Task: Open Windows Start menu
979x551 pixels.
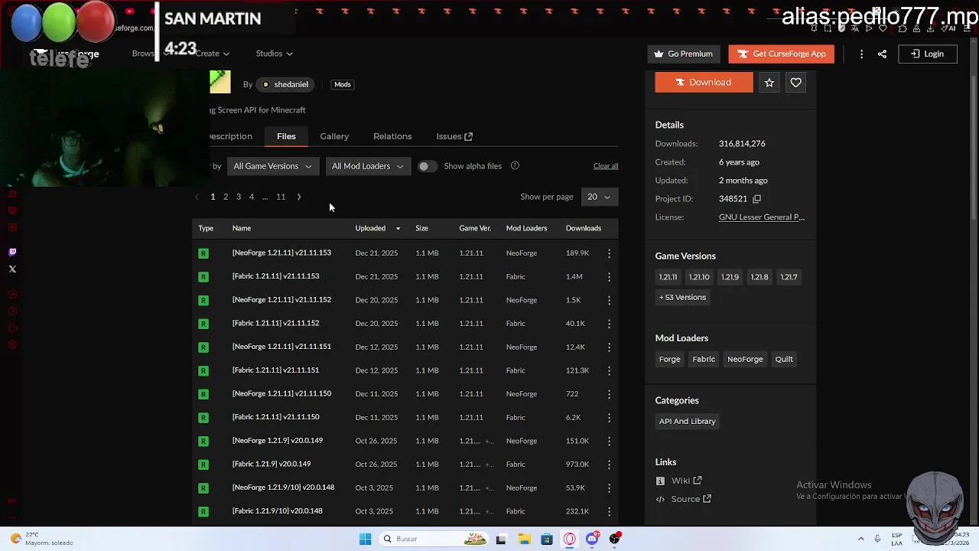Action: click(x=365, y=539)
